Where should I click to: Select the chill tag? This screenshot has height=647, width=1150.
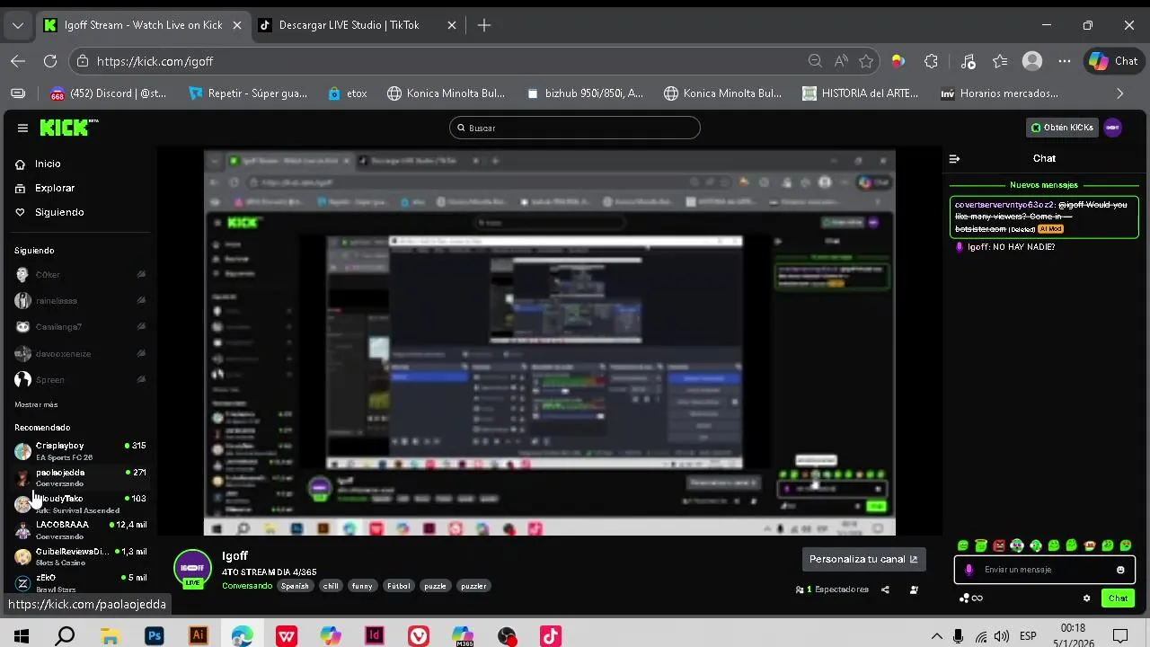coord(331,586)
